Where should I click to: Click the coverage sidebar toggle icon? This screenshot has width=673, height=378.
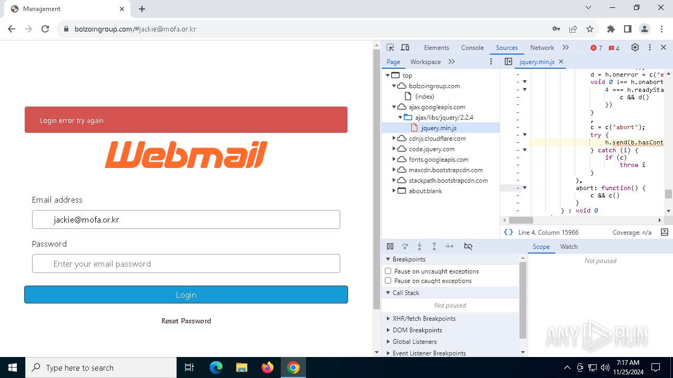[664, 232]
